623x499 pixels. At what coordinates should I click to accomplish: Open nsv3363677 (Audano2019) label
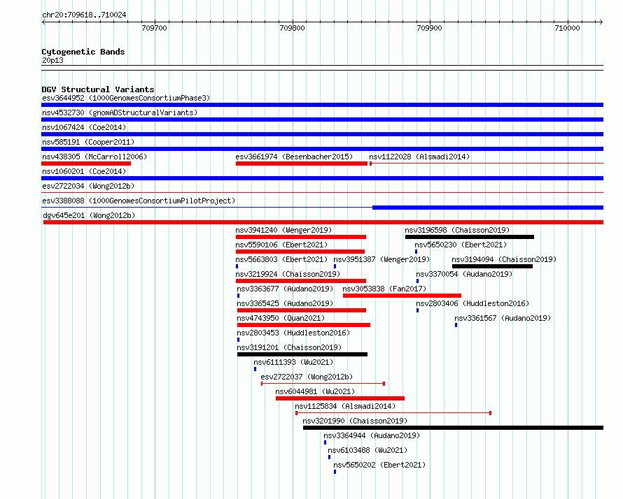pyautogui.click(x=285, y=289)
